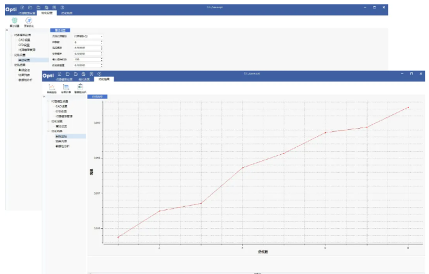Collapse the 优化设置 tree node in front window
The image size is (429, 274).
tap(48, 121)
